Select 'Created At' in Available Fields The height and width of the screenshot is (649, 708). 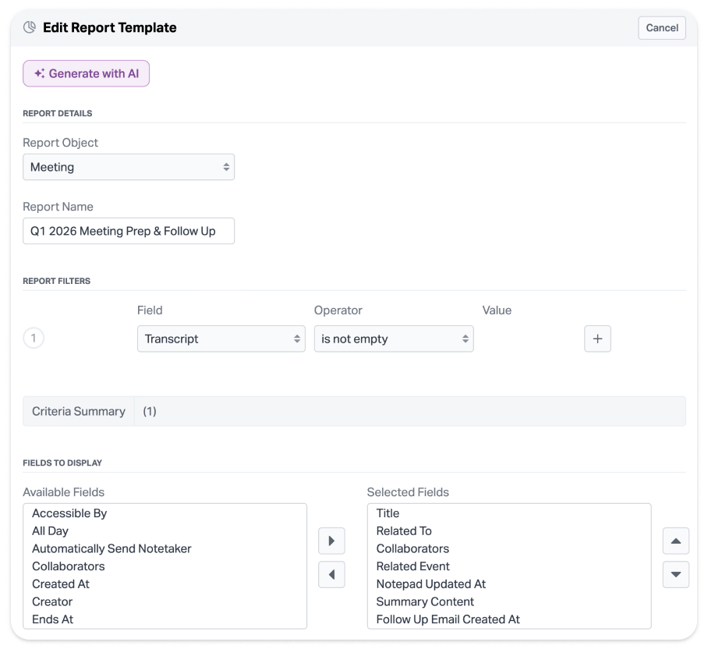[x=62, y=583]
